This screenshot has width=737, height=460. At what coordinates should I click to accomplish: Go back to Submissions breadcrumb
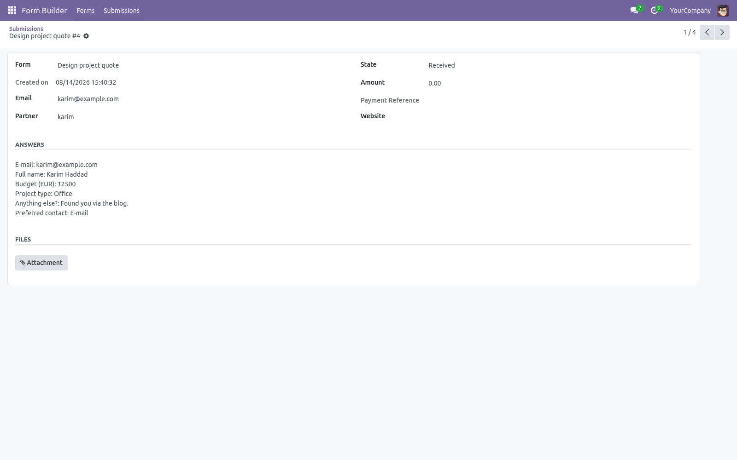coord(26,29)
